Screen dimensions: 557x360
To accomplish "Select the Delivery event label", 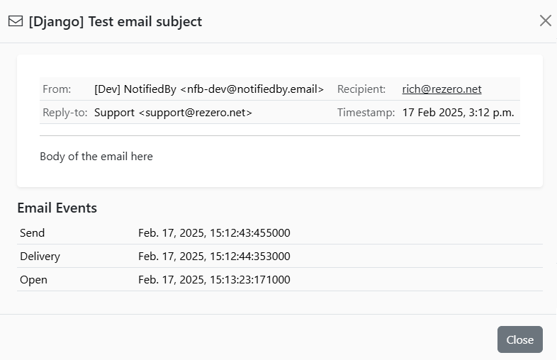I will point(40,257).
